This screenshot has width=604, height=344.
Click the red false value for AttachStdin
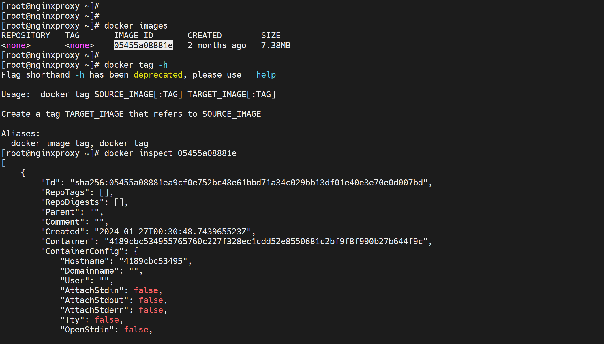pyautogui.click(x=146, y=290)
